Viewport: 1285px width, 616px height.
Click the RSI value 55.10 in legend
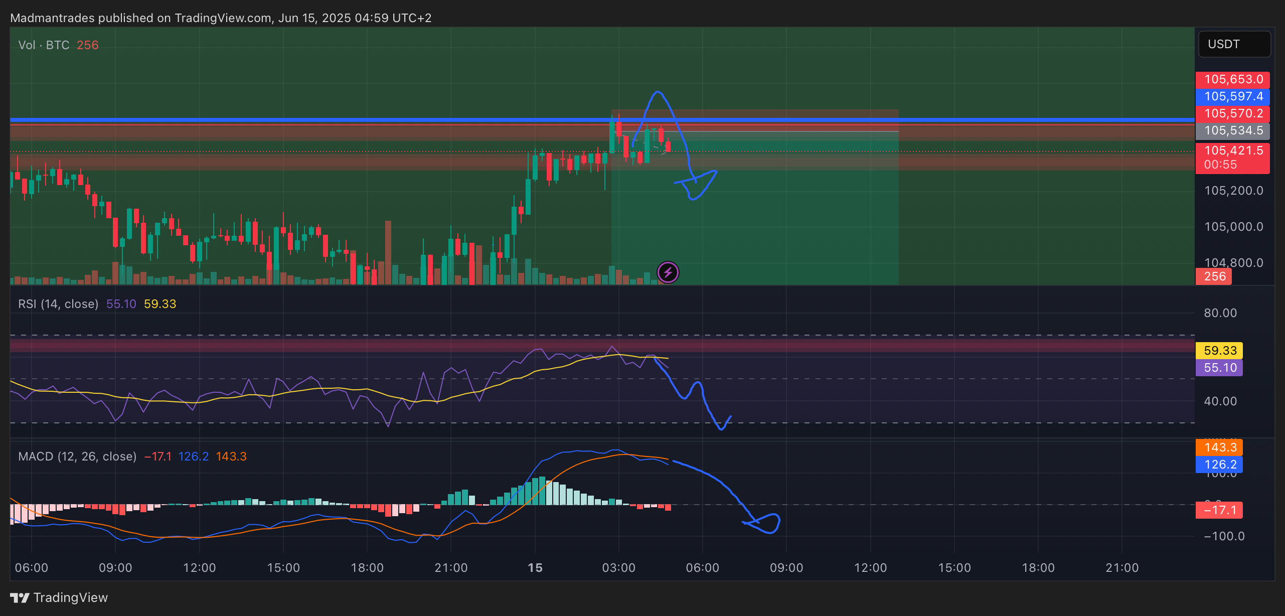pyautogui.click(x=121, y=304)
